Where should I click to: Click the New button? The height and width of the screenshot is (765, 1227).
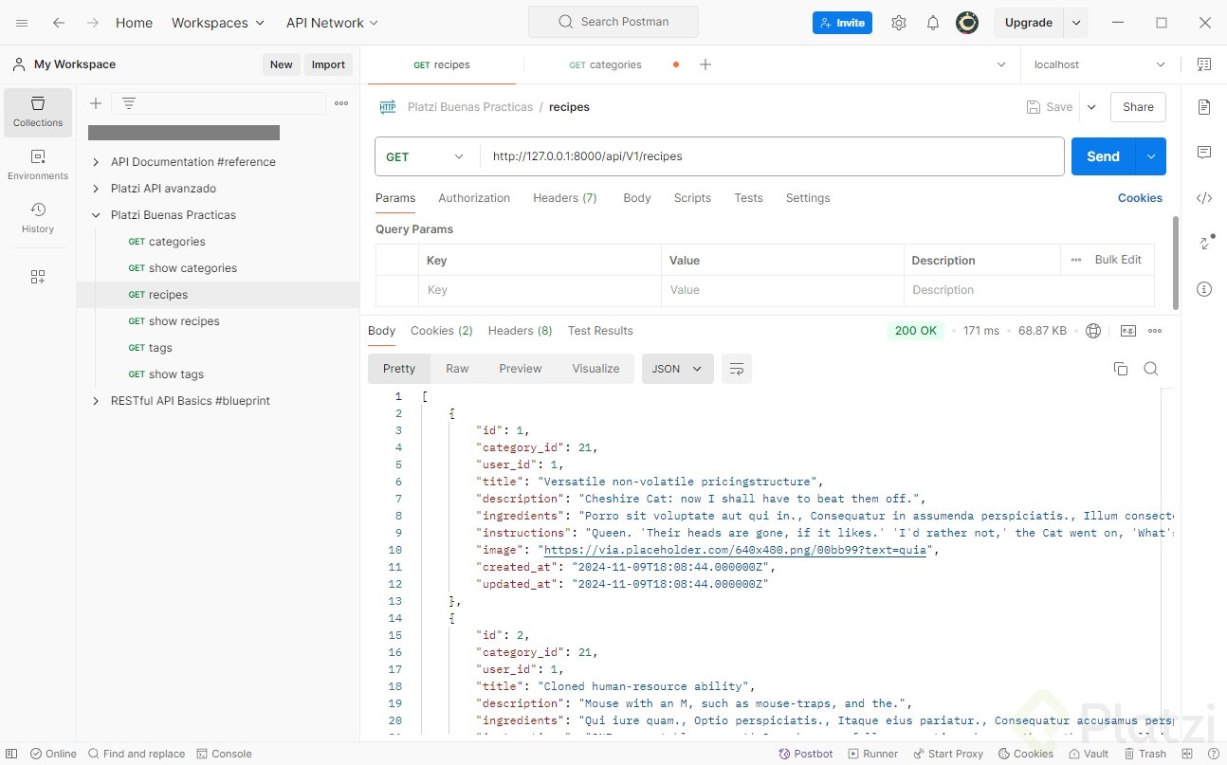coord(282,64)
